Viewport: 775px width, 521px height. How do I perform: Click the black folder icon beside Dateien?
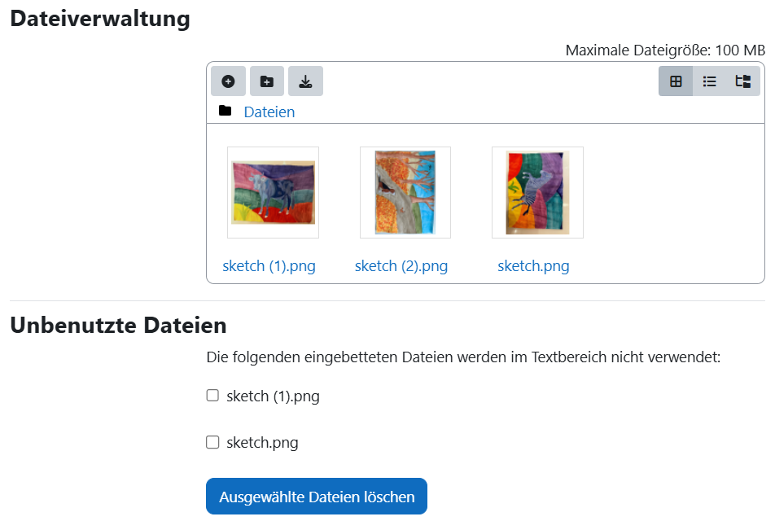[x=225, y=111]
